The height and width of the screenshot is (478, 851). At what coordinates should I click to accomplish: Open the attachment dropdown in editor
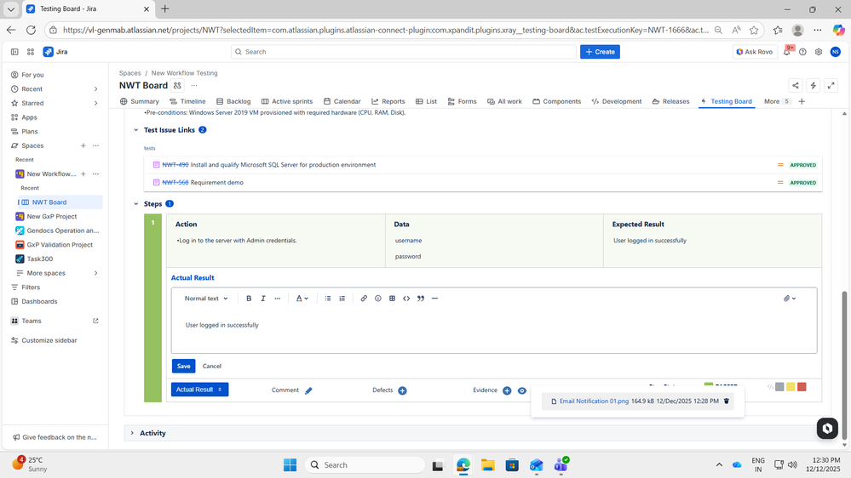(790, 299)
